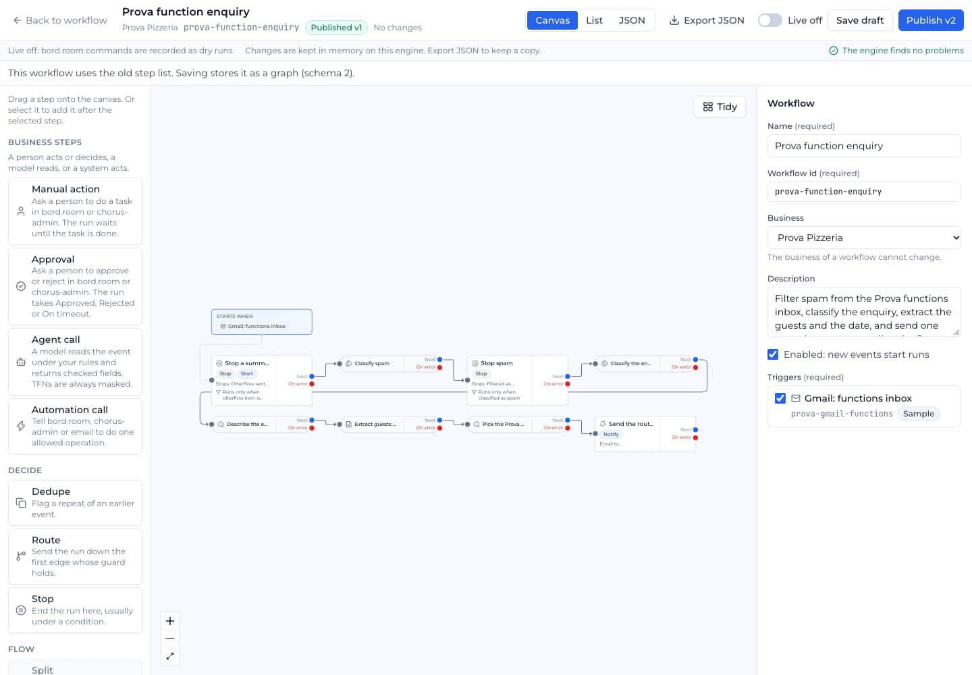Click the Export JSON button
This screenshot has width=972, height=675.
pos(707,20)
